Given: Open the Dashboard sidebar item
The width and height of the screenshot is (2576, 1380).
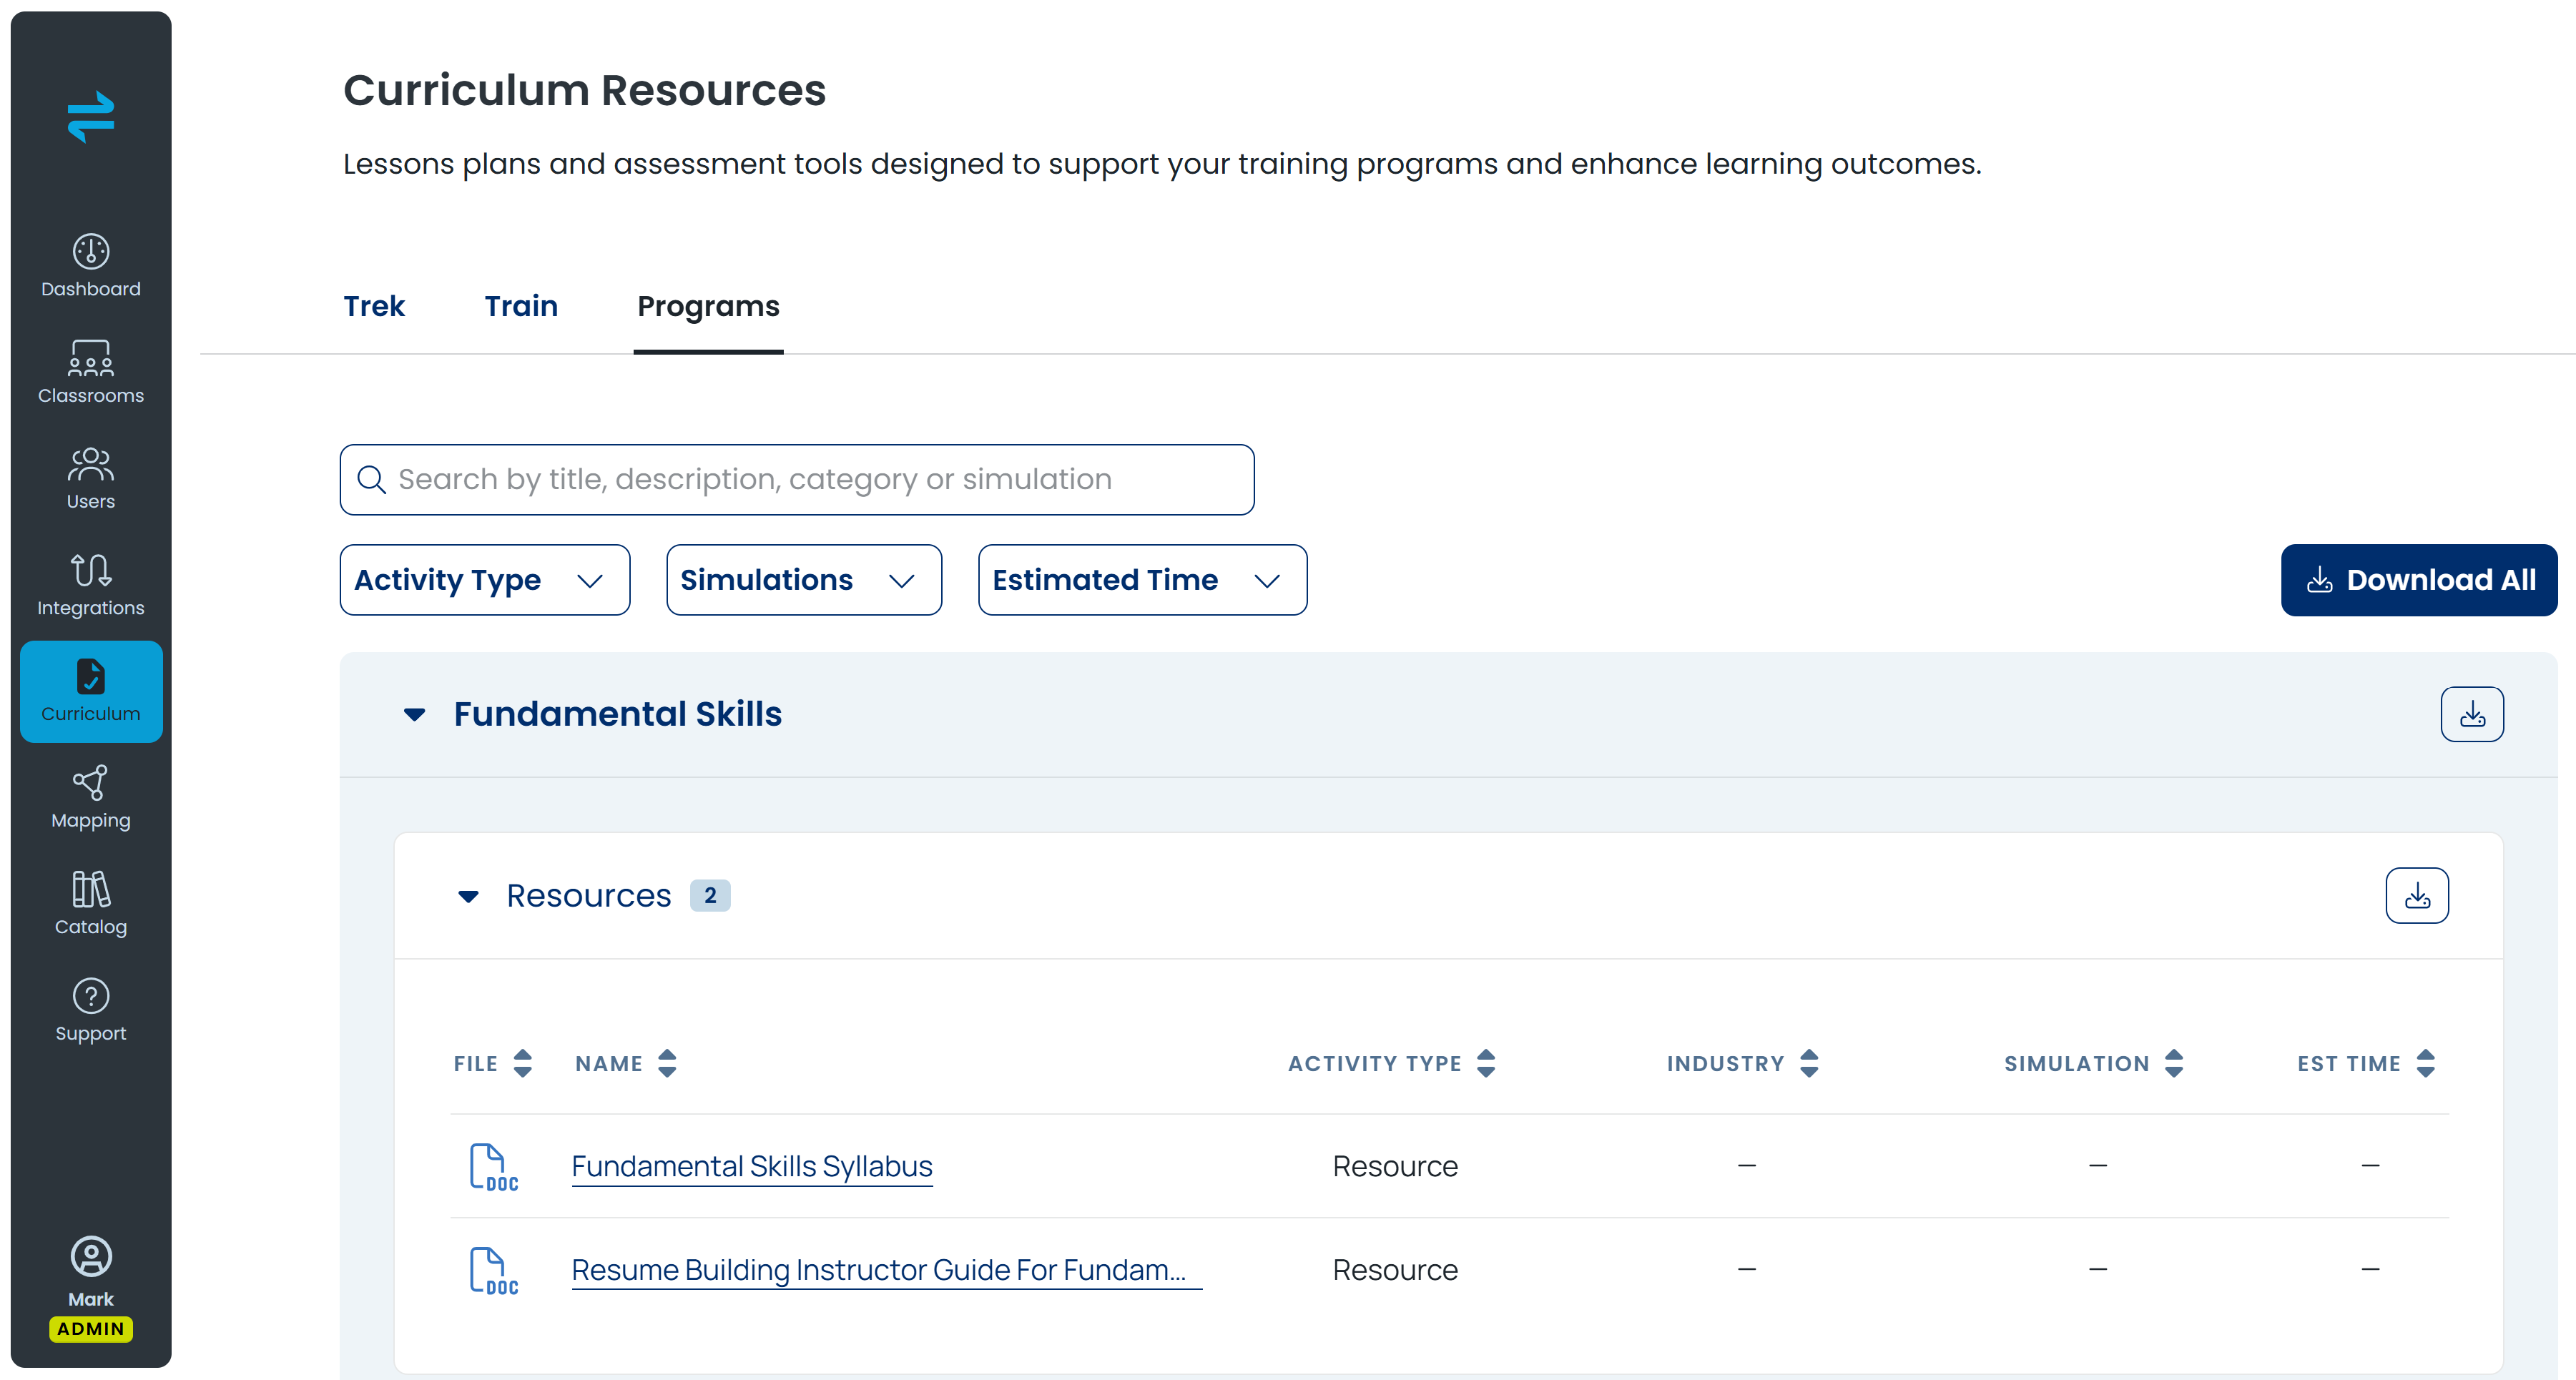Looking at the screenshot, I should pos(91,266).
